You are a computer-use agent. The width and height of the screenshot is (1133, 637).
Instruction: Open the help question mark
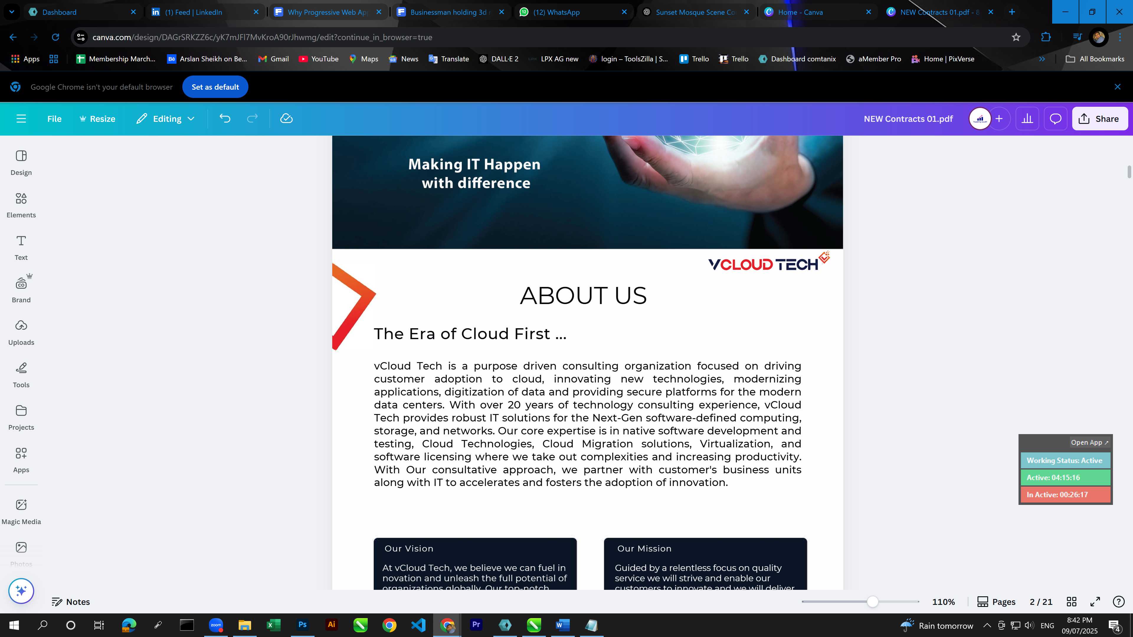pos(1119,602)
